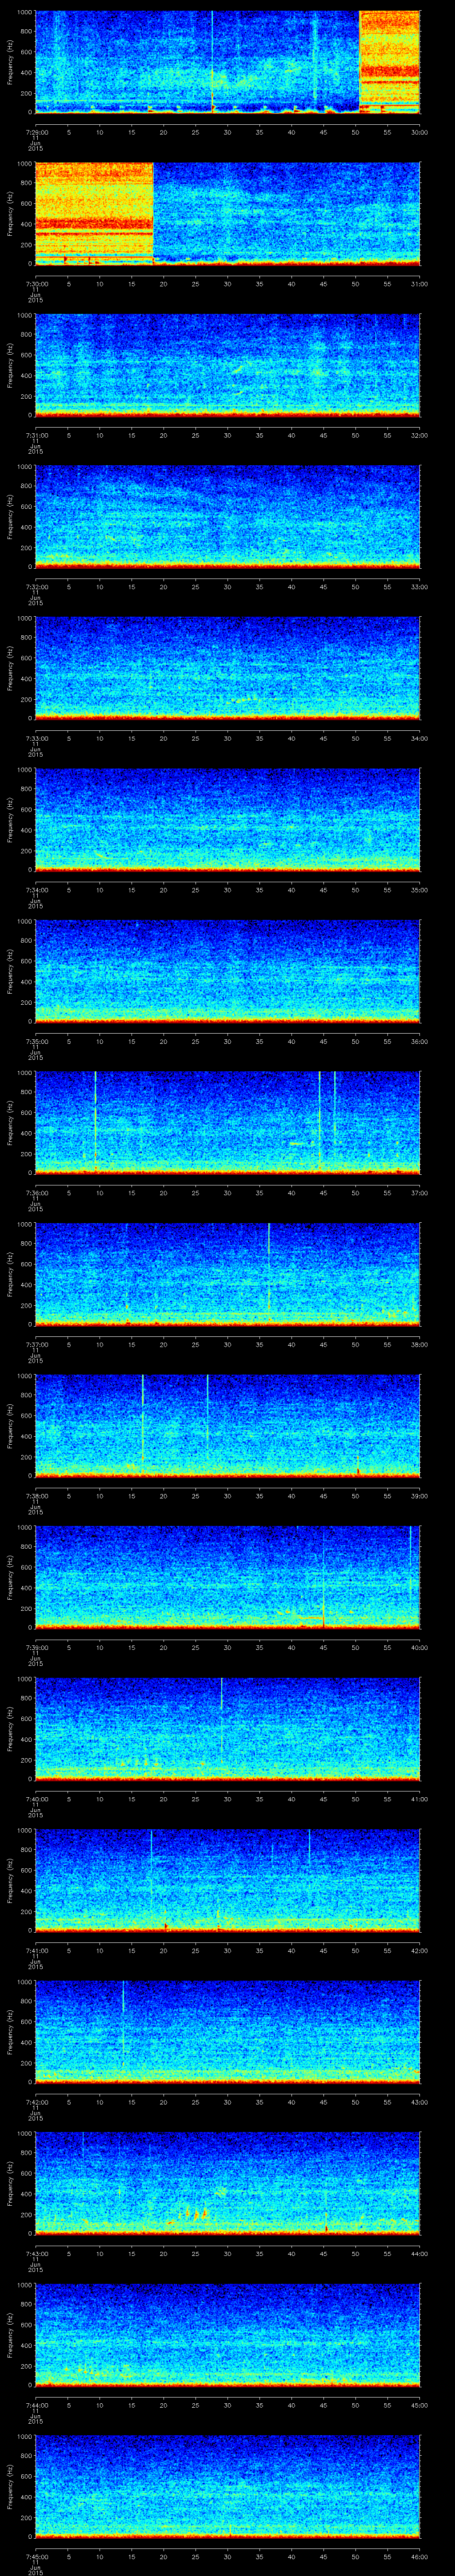Click 'Frequency (Hz)' label of the 7:36:00 panel
The height and width of the screenshot is (2576, 455).
pos(10,1123)
